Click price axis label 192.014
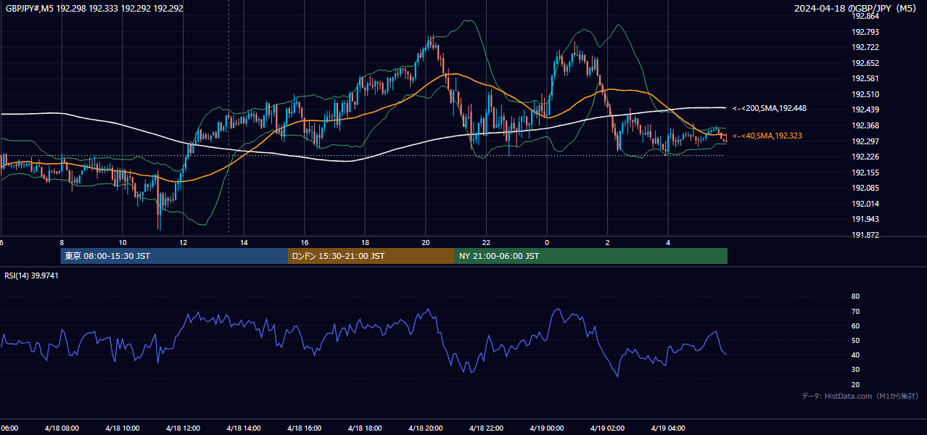The width and height of the screenshot is (927, 435). click(865, 204)
